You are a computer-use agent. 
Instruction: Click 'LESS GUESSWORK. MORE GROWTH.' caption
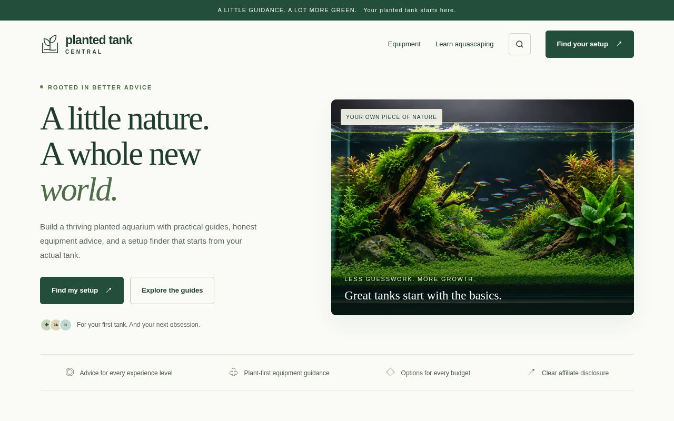(x=410, y=279)
